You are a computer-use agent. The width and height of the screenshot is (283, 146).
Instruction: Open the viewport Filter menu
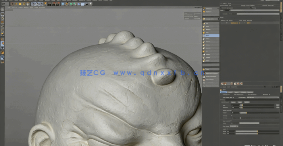point(32,8)
